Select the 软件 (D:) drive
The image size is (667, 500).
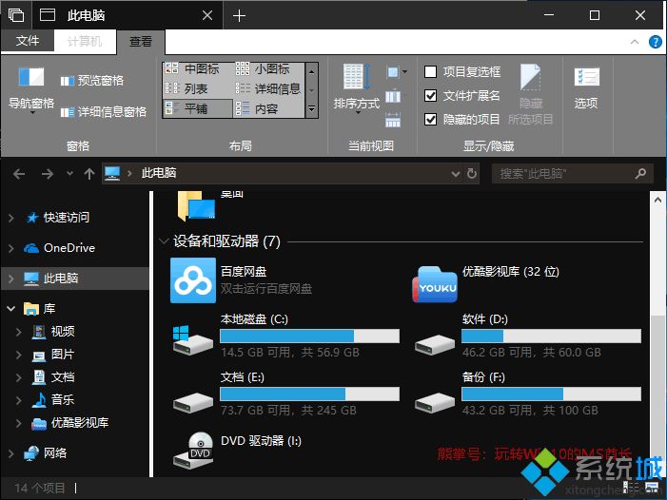point(527,337)
